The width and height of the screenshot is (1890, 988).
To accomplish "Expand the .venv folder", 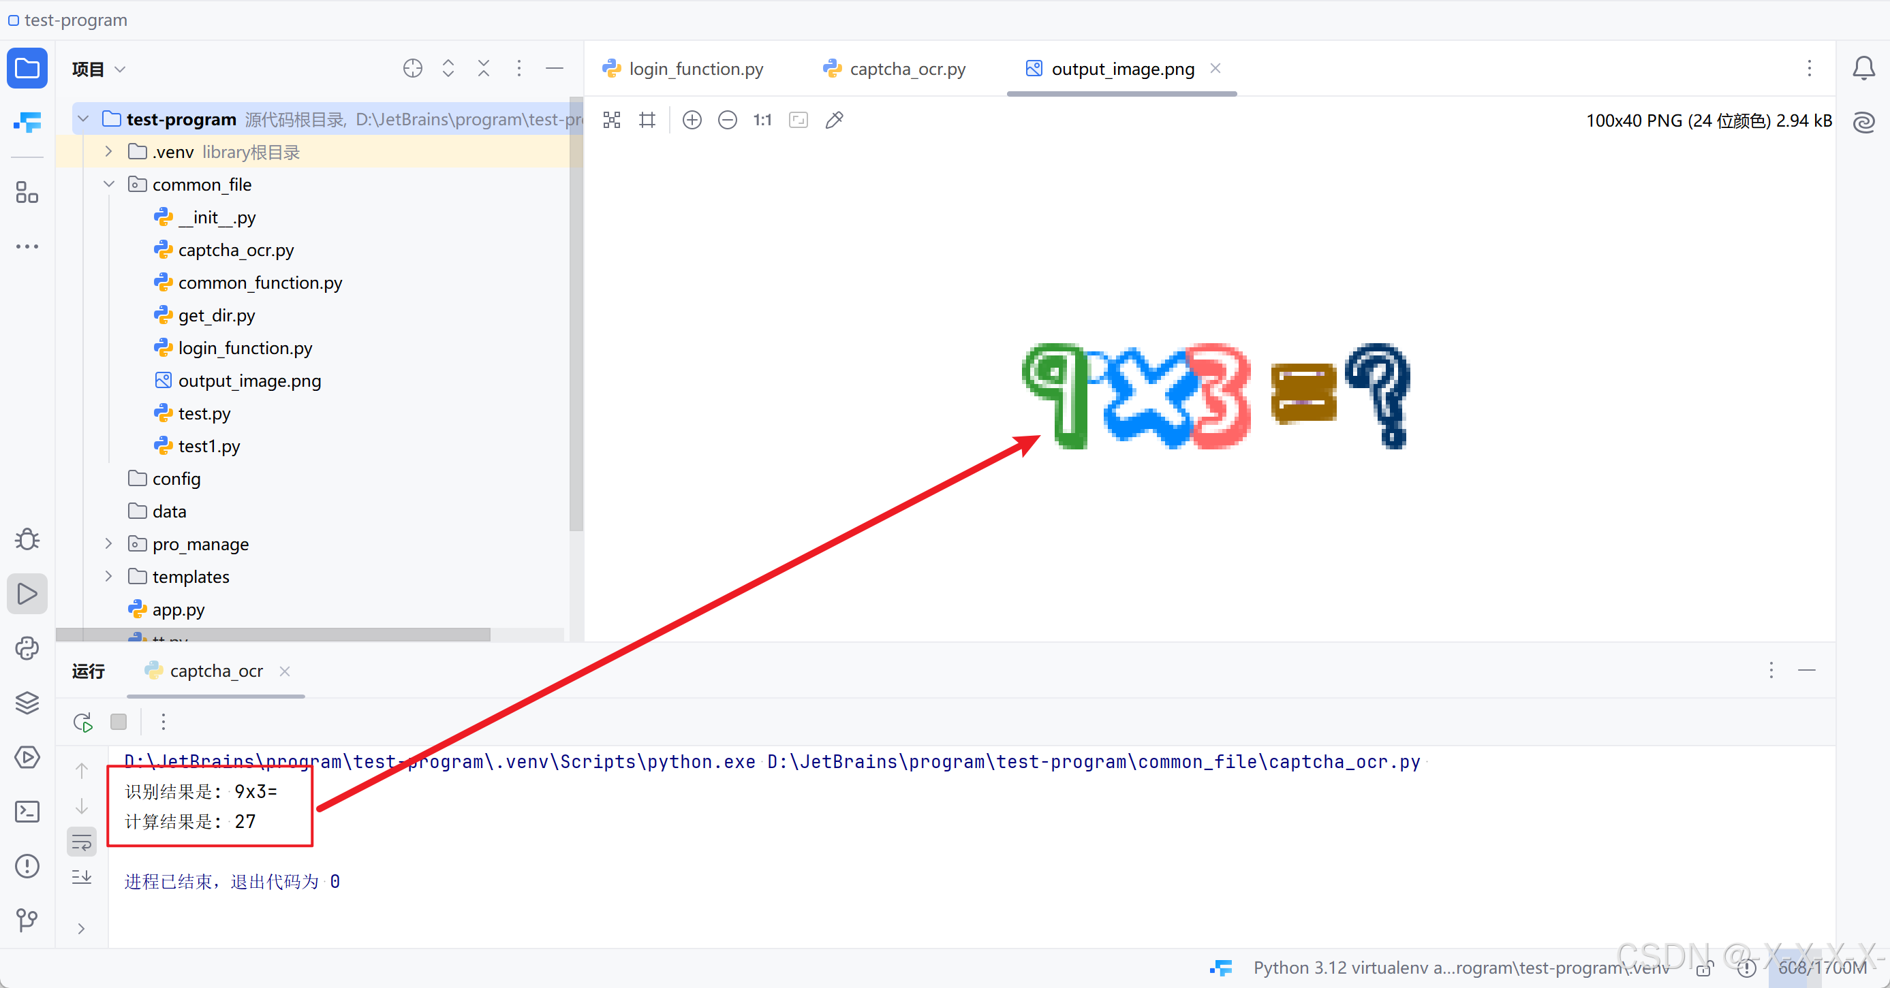I will [x=108, y=152].
